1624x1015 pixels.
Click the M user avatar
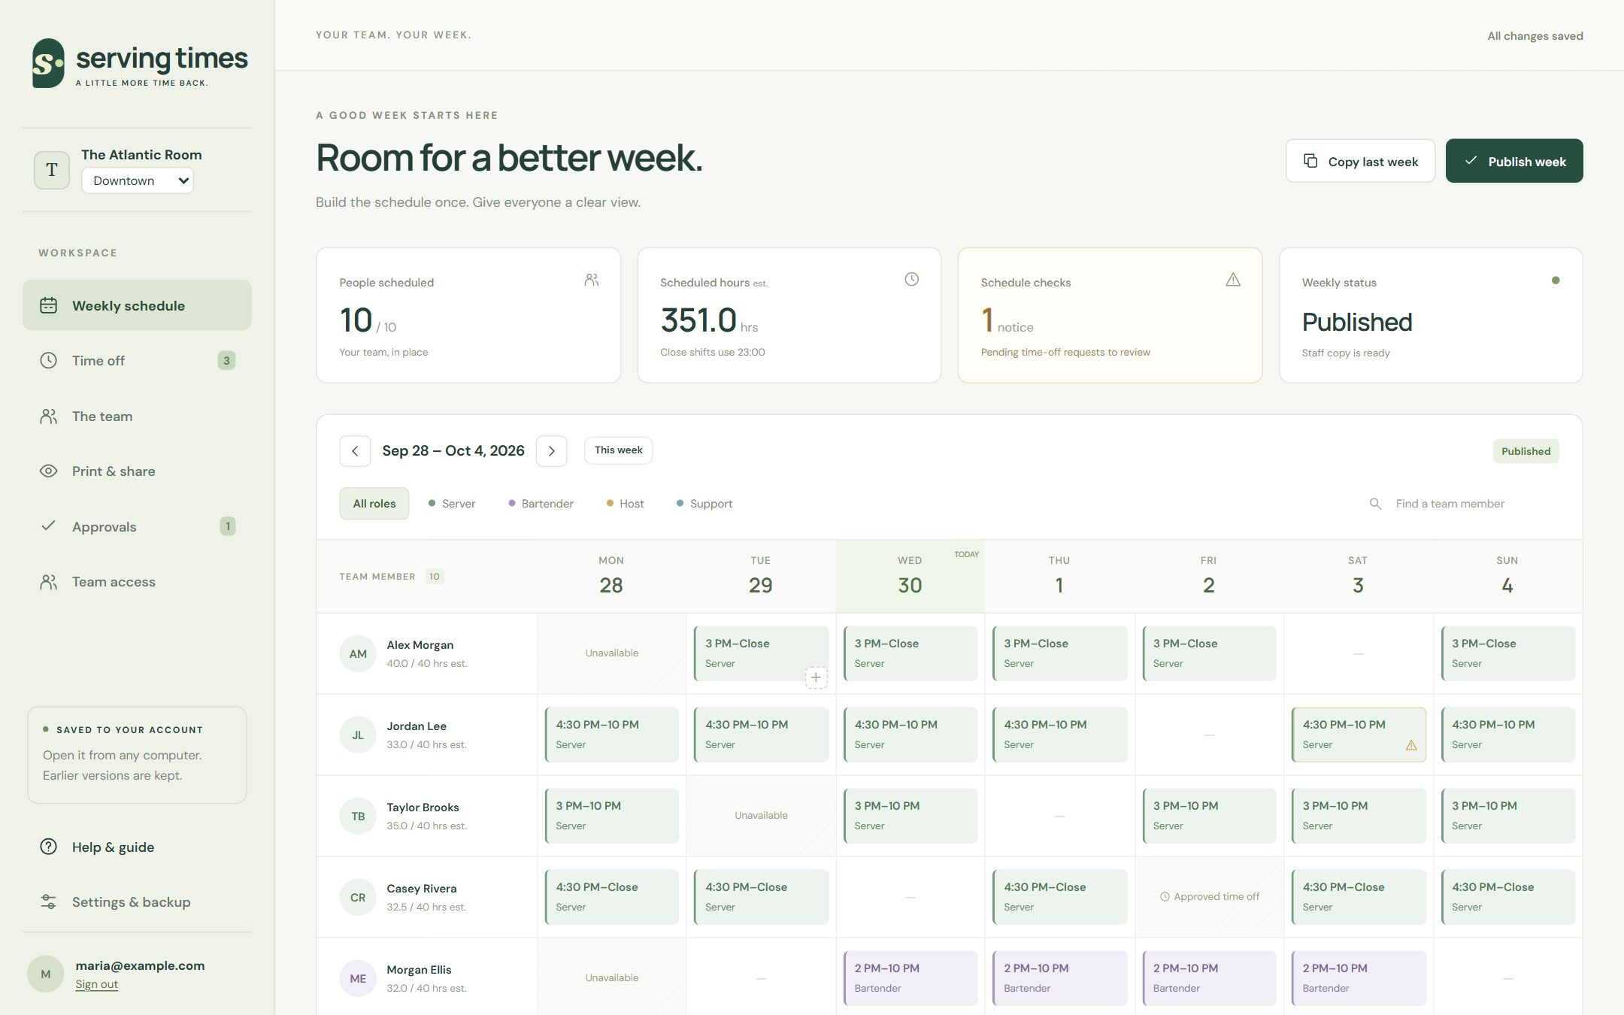[46, 974]
